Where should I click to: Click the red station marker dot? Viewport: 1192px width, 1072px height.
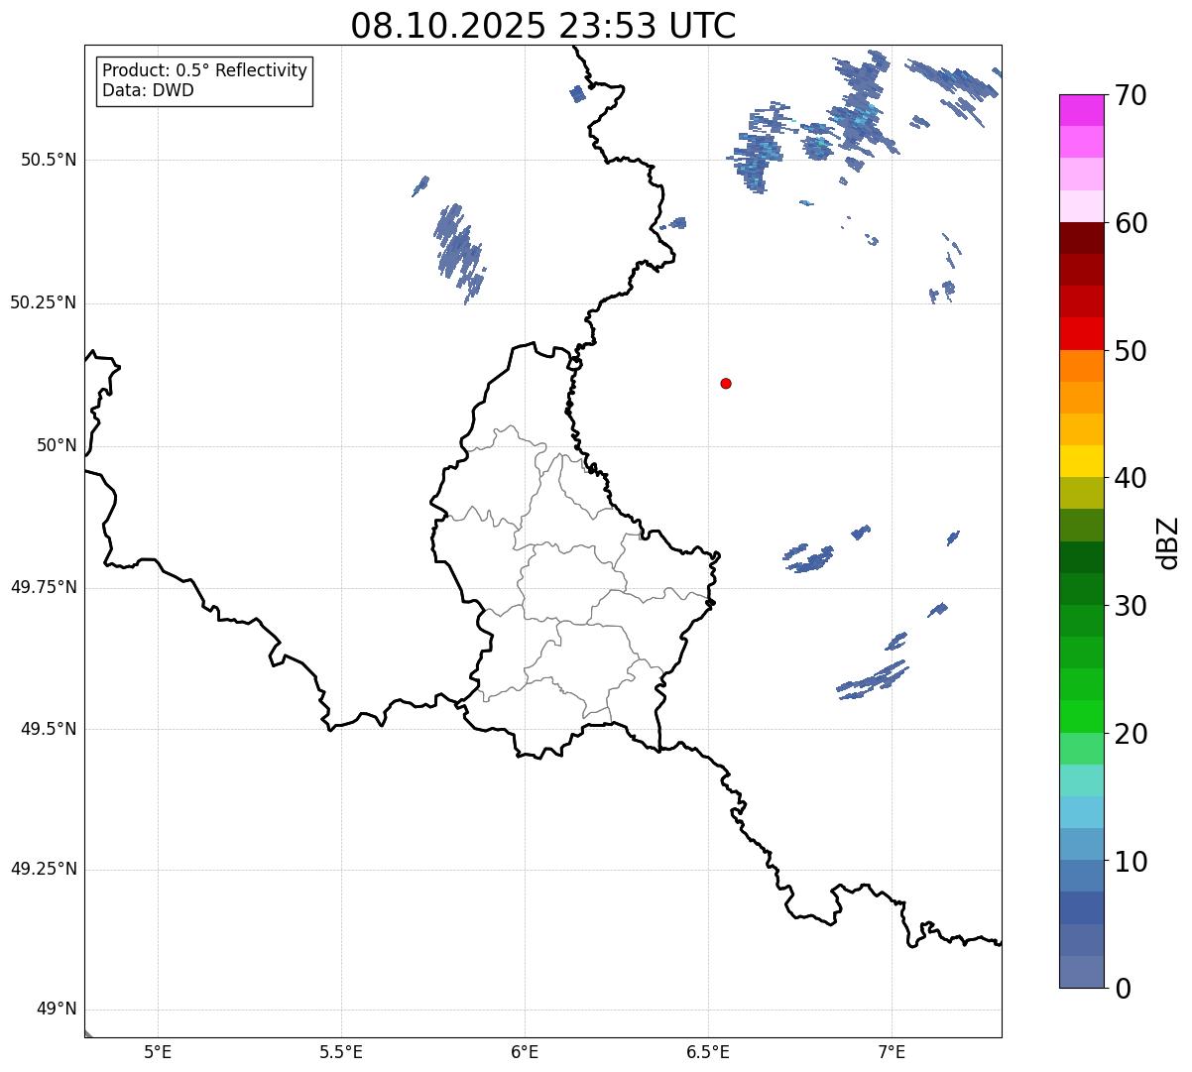click(726, 383)
